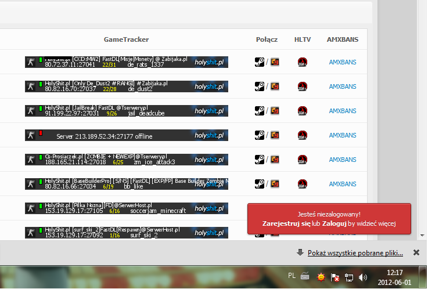
Task: Open AMXBANS link for JailBreak server
Action: pos(343,111)
